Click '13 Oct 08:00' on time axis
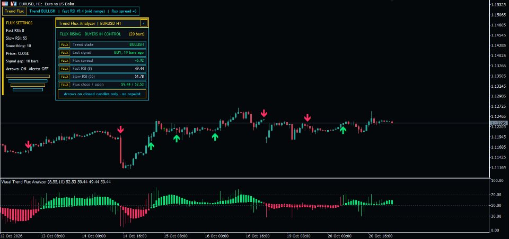509x239 pixels. coord(52,236)
